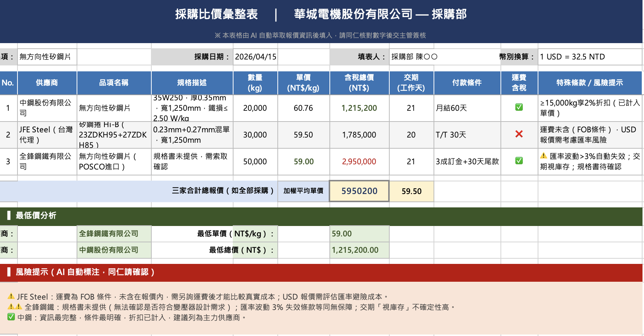Select the 填表人 label cell
Viewport: 644px width, 336px height.
pos(360,57)
